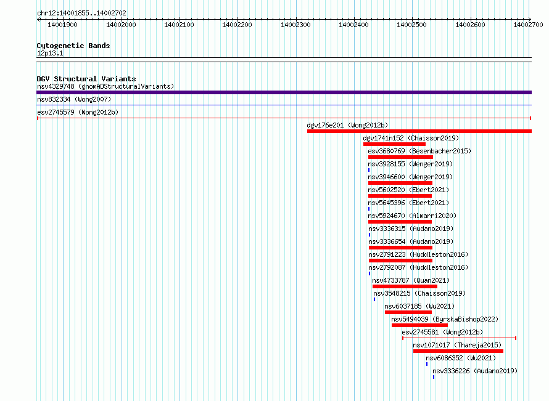Click nsv3336226 (Audano2019) label

click(x=475, y=371)
